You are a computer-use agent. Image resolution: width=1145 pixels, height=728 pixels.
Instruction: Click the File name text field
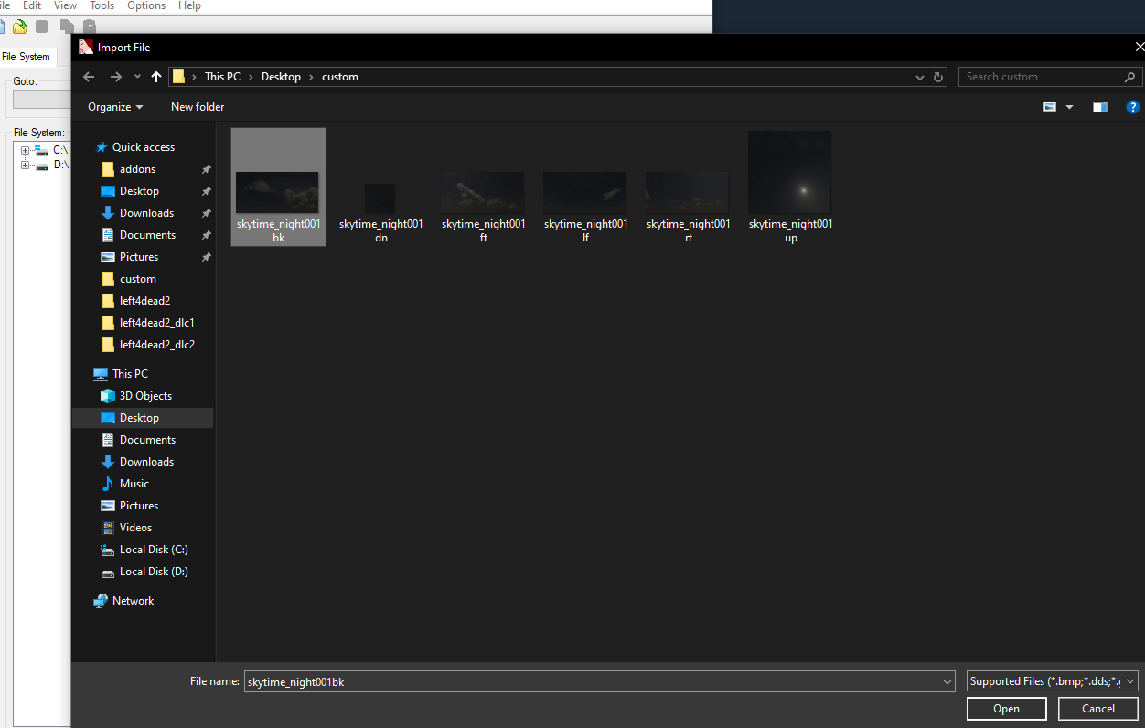coord(592,681)
